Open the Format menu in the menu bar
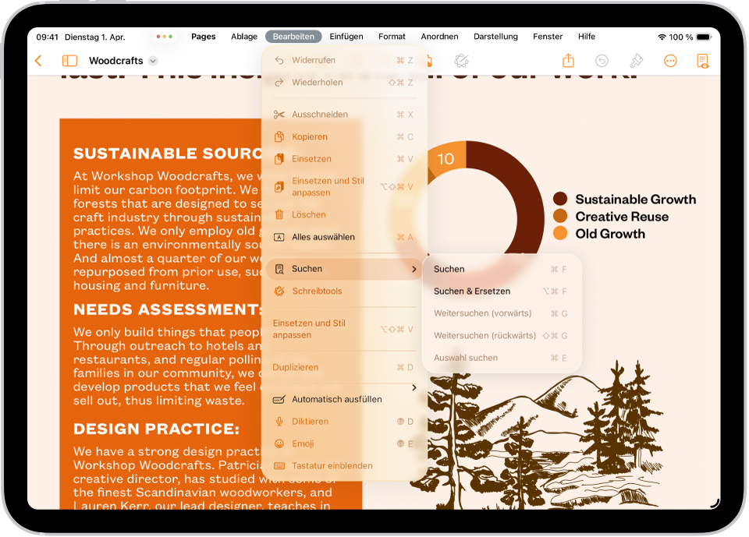Screen dimensions: 749x537 [392, 36]
